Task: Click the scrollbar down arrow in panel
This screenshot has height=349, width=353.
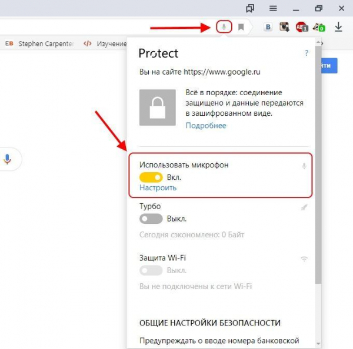Action: tap(318, 344)
